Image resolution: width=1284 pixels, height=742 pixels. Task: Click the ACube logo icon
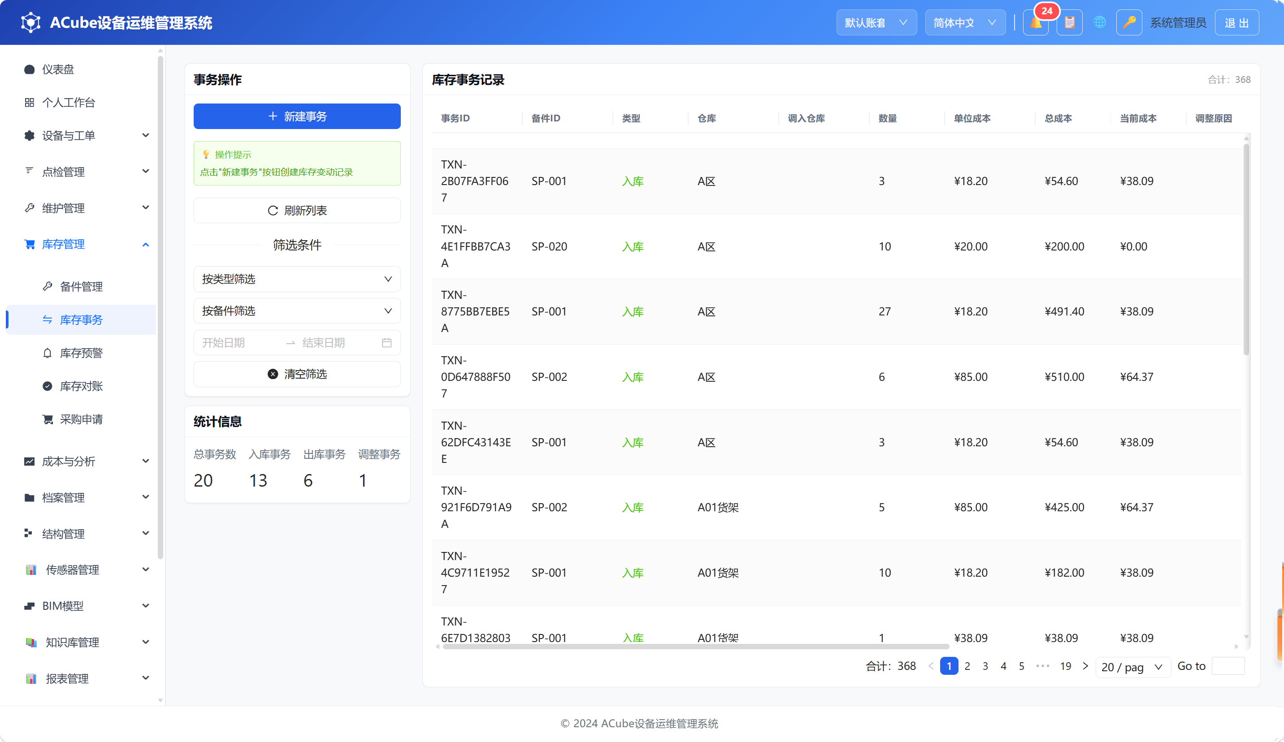click(x=30, y=22)
